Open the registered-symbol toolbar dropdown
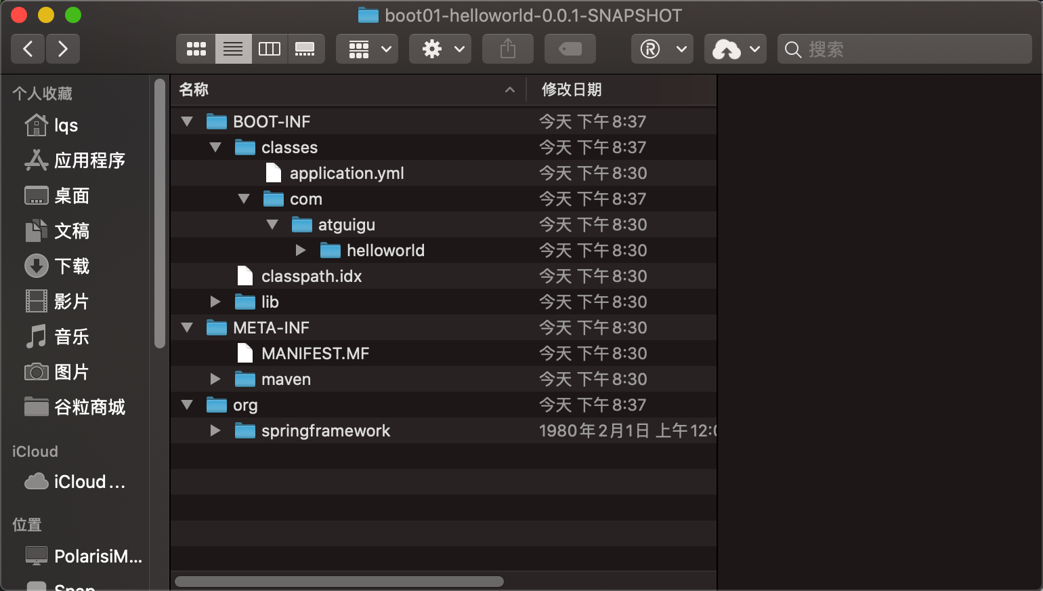This screenshot has height=591, width=1043. point(662,49)
